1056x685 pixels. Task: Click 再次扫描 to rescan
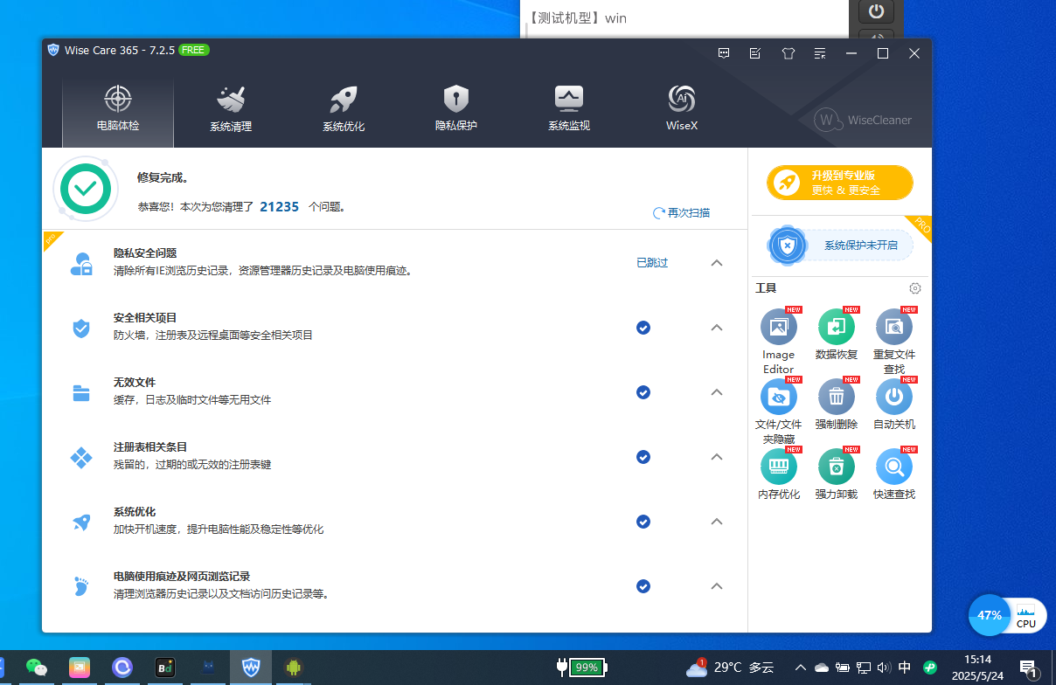pyautogui.click(x=682, y=213)
